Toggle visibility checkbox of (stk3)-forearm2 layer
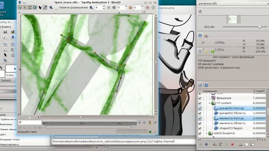 (200, 133)
